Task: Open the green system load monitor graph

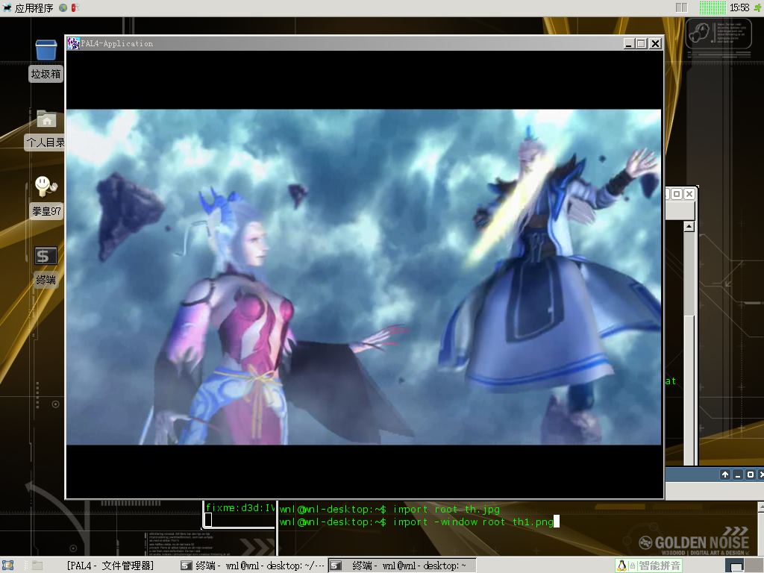Action: [713, 7]
